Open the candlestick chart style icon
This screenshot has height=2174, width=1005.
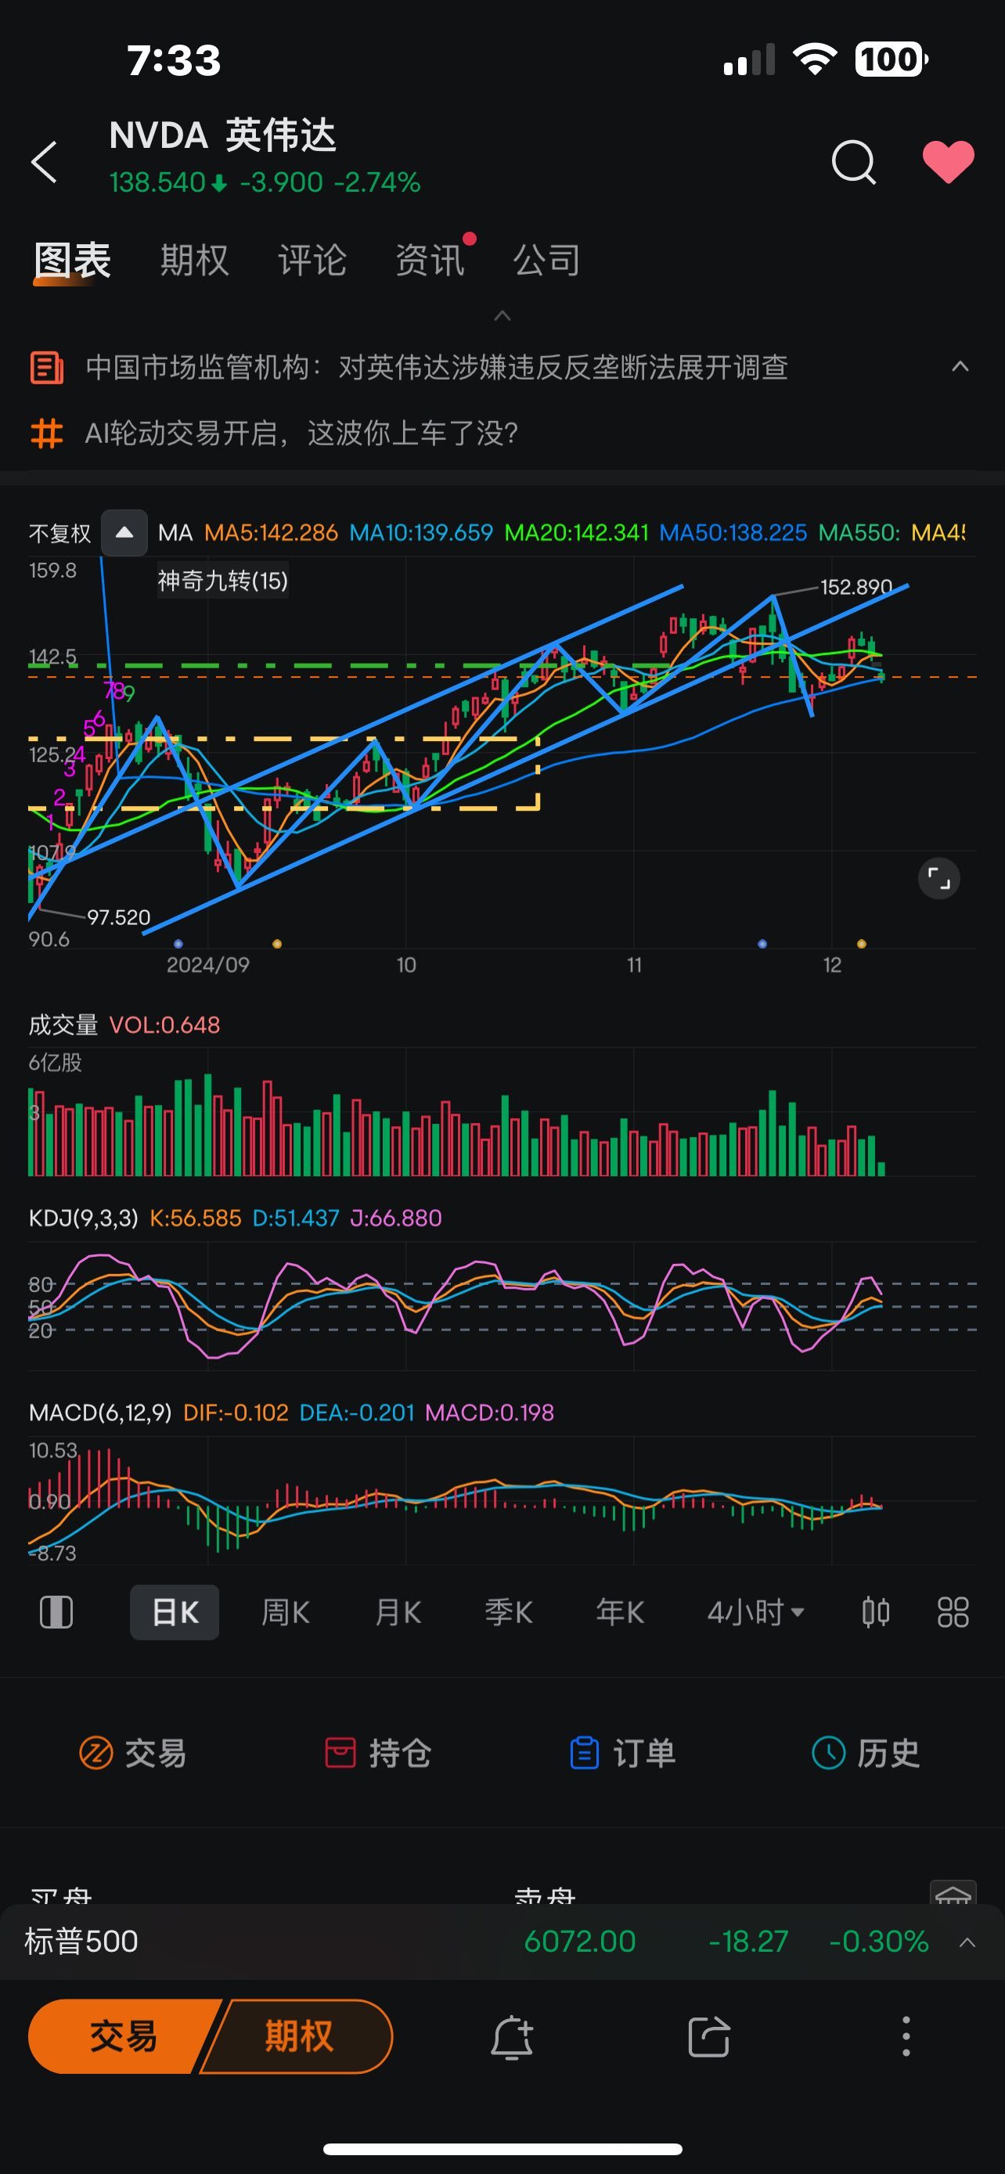pos(876,1613)
